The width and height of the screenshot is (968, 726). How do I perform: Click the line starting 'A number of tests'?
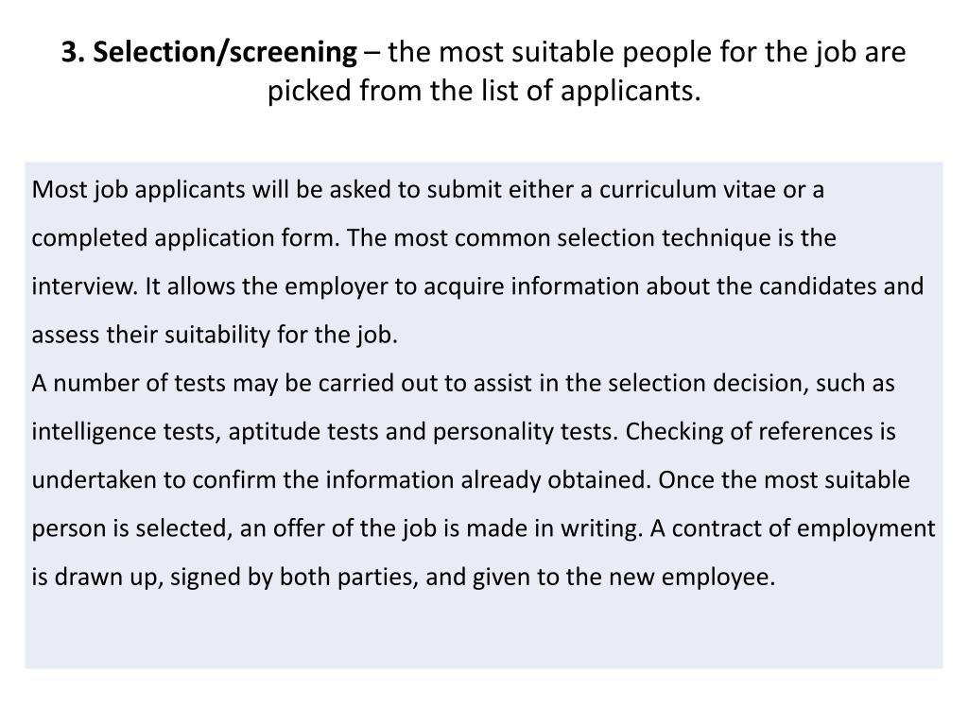(463, 384)
